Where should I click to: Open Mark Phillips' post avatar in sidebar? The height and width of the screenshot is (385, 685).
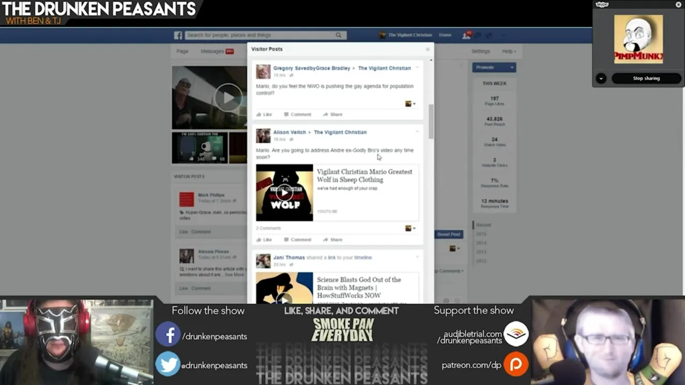(x=186, y=199)
